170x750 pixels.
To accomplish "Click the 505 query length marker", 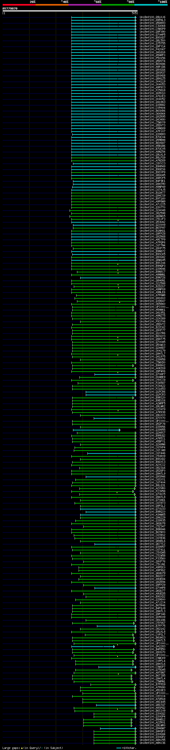I will click(x=134, y=13).
